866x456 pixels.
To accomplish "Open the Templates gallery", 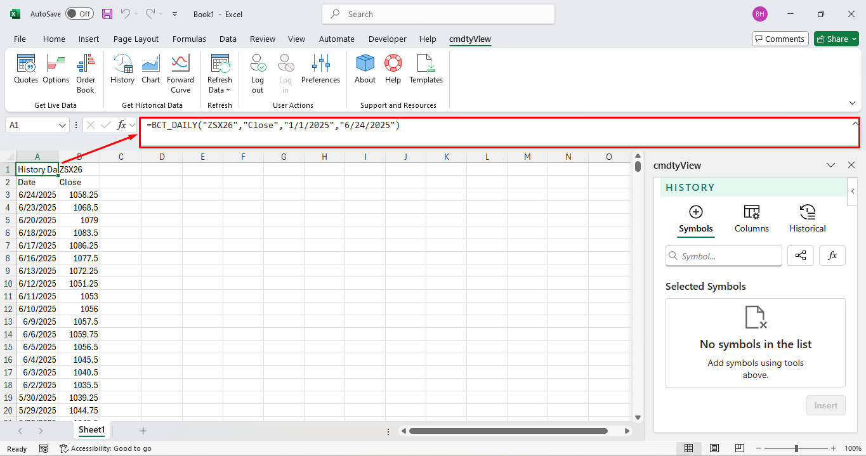I will [x=426, y=68].
